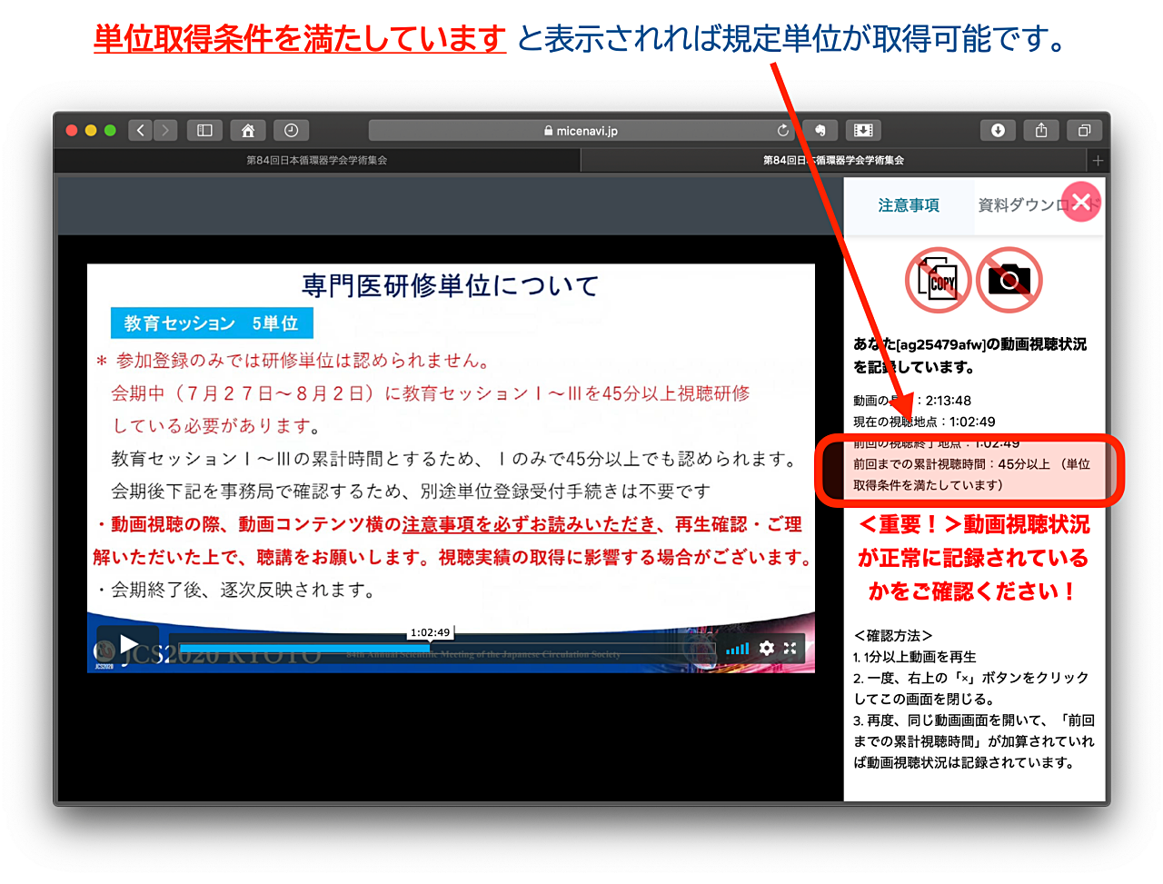Viewport: 1163px width, 884px height.
Task: Click the 注意事項を必ずお読みいただき underlined text
Action: tap(529, 524)
